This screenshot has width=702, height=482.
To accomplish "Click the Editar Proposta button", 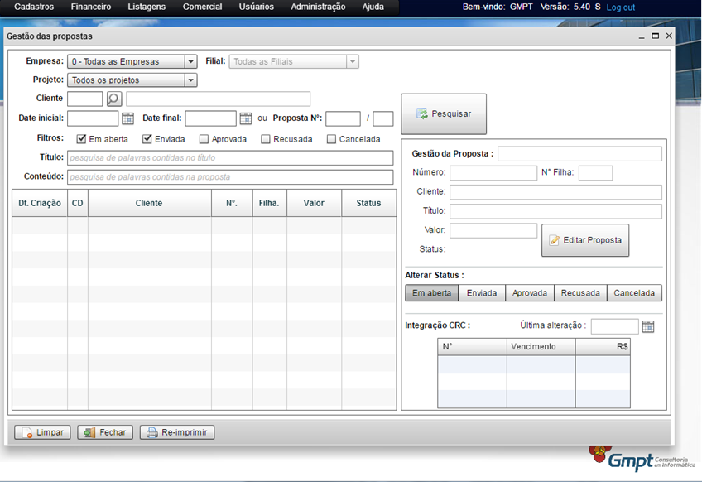I will click(585, 240).
